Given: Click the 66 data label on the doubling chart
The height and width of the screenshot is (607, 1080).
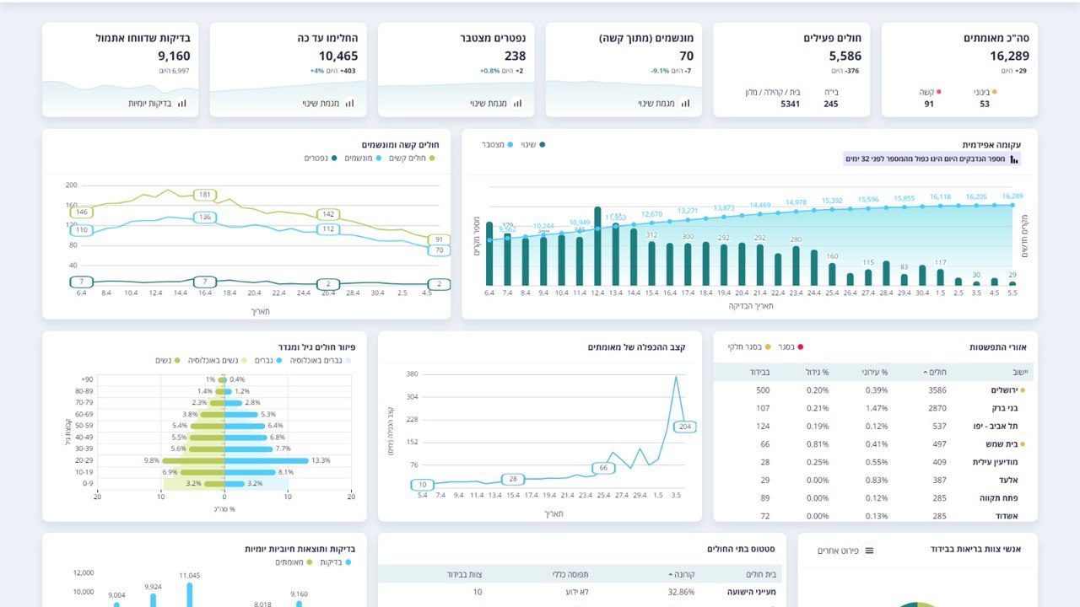Looking at the screenshot, I should tap(602, 468).
